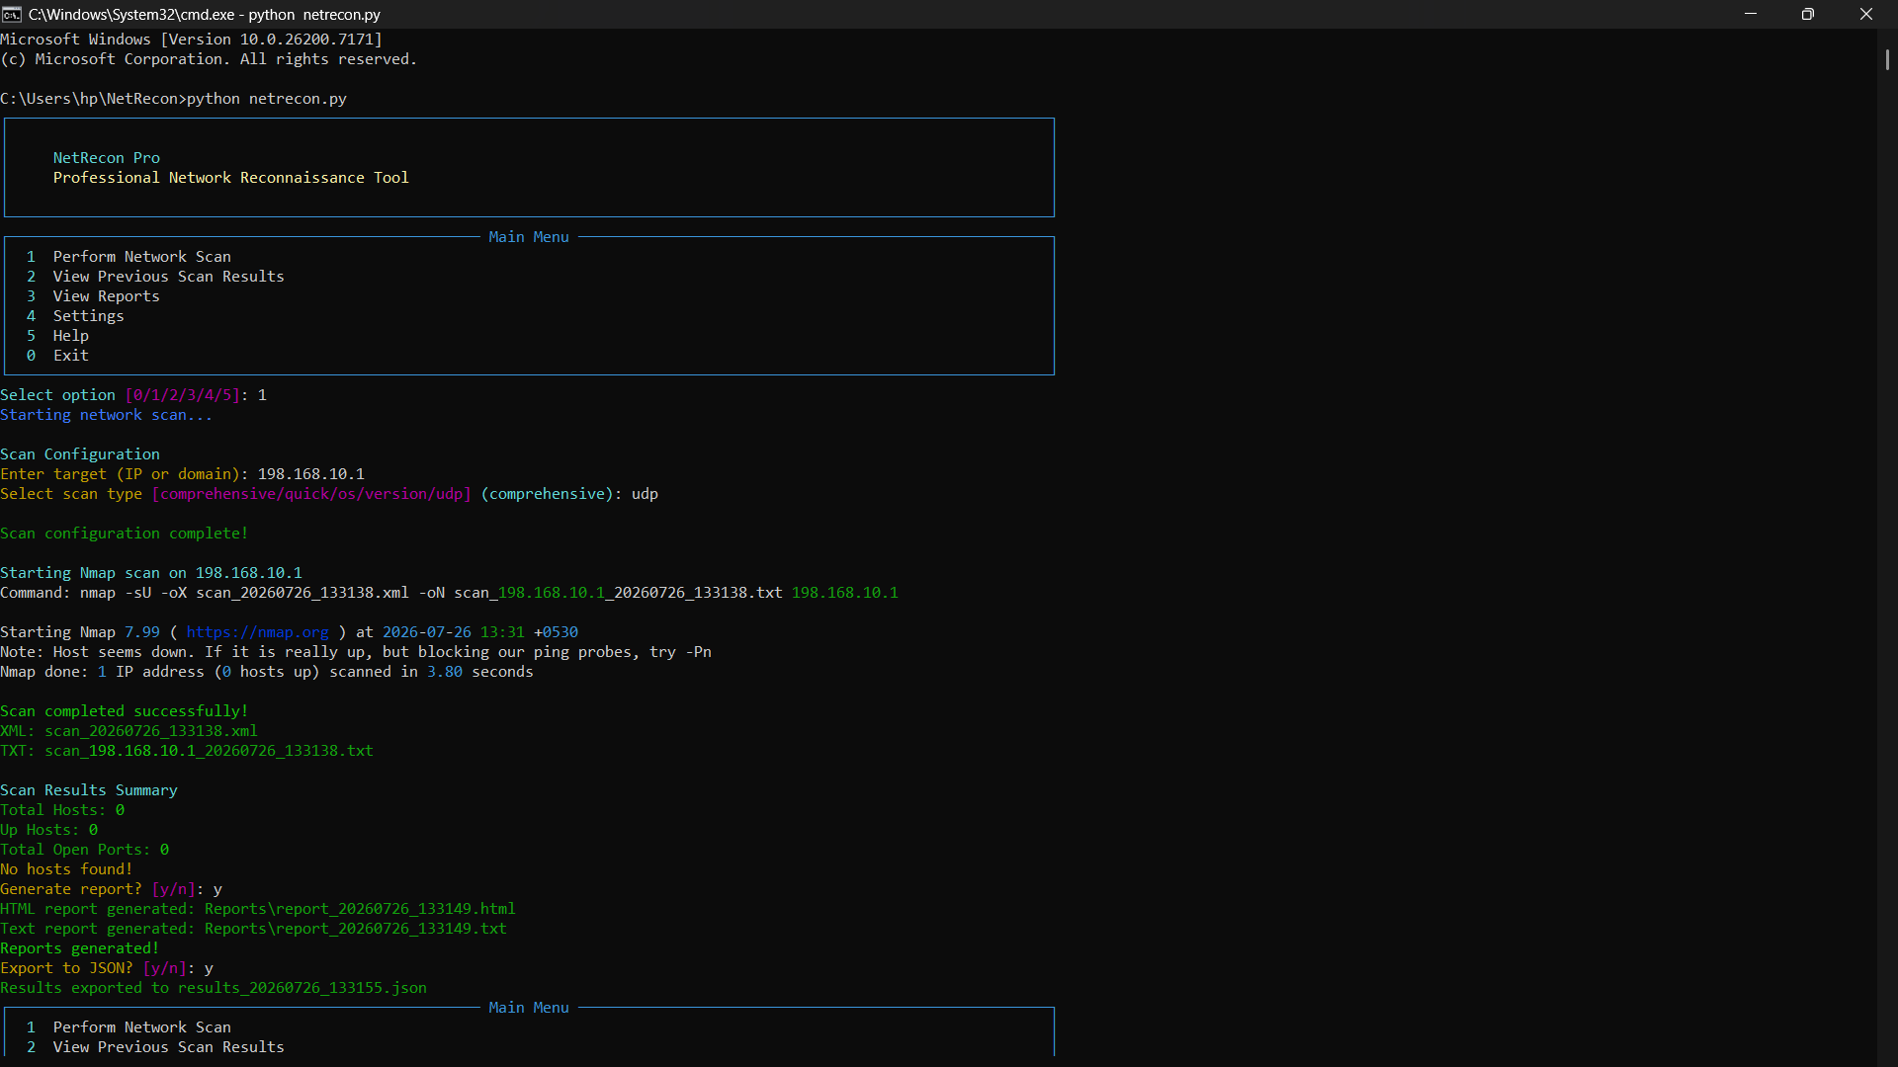Click the 'Scan Configuration' heading
The width and height of the screenshot is (1898, 1067).
tap(79, 454)
